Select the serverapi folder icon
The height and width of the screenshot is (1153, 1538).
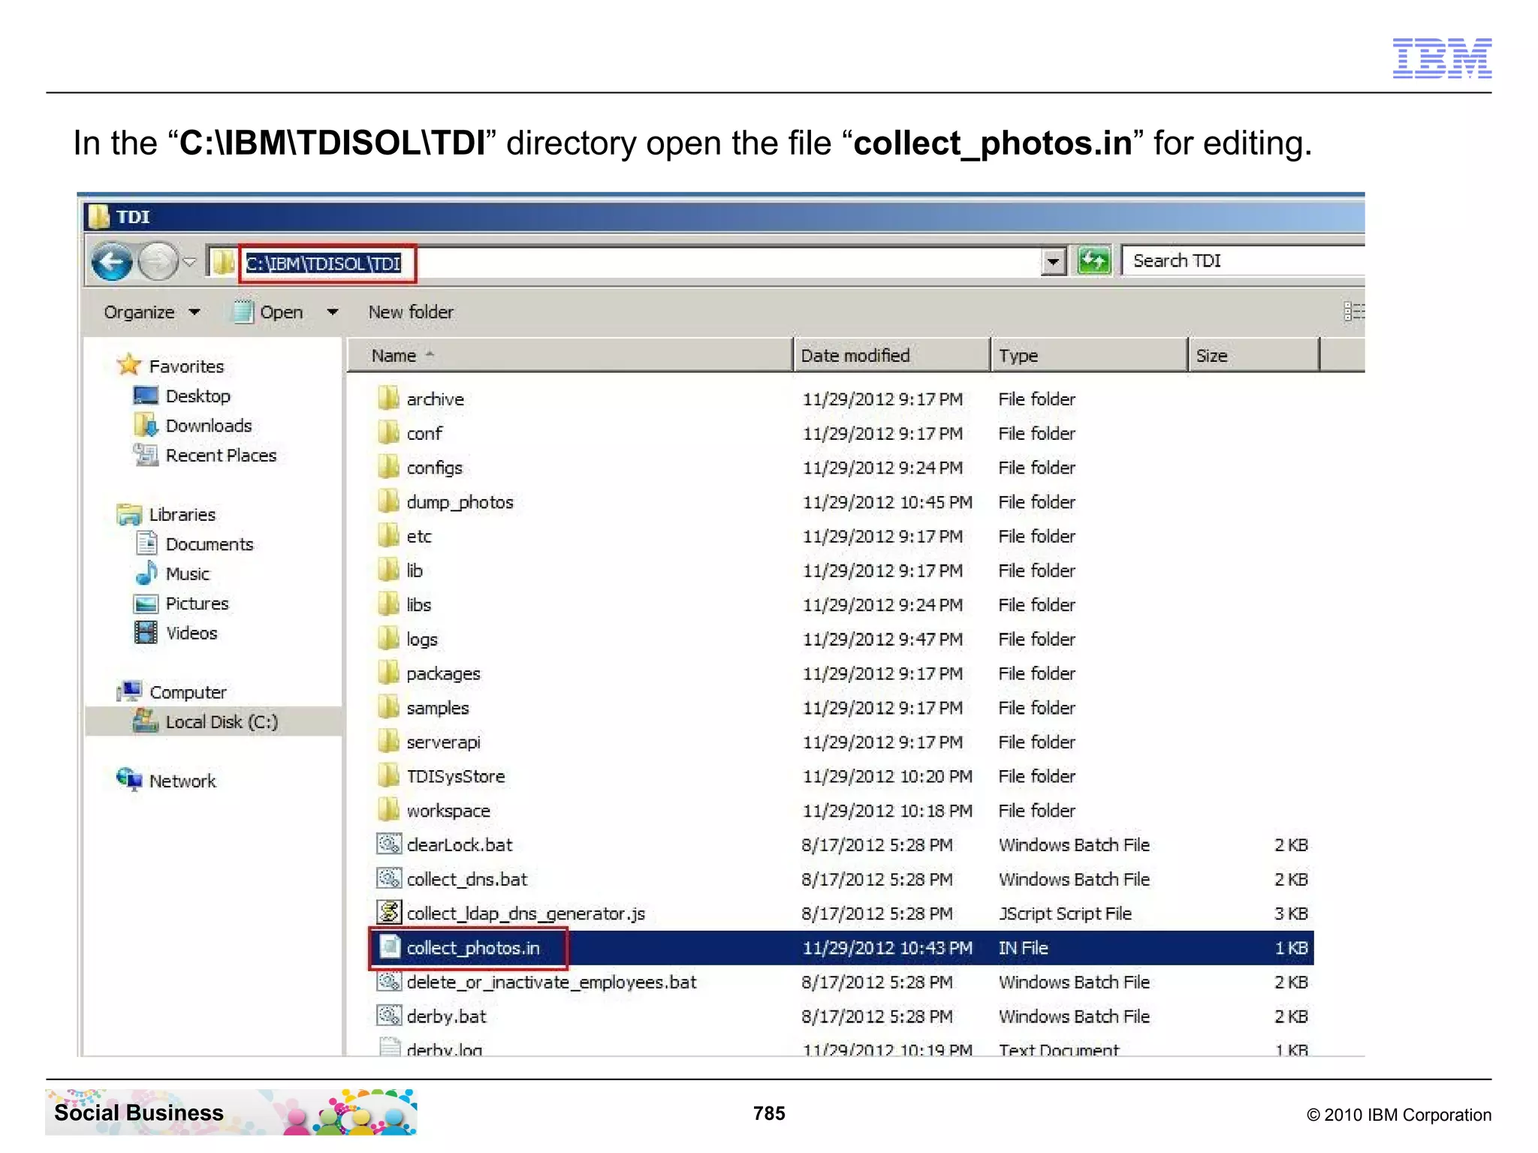pos(388,742)
